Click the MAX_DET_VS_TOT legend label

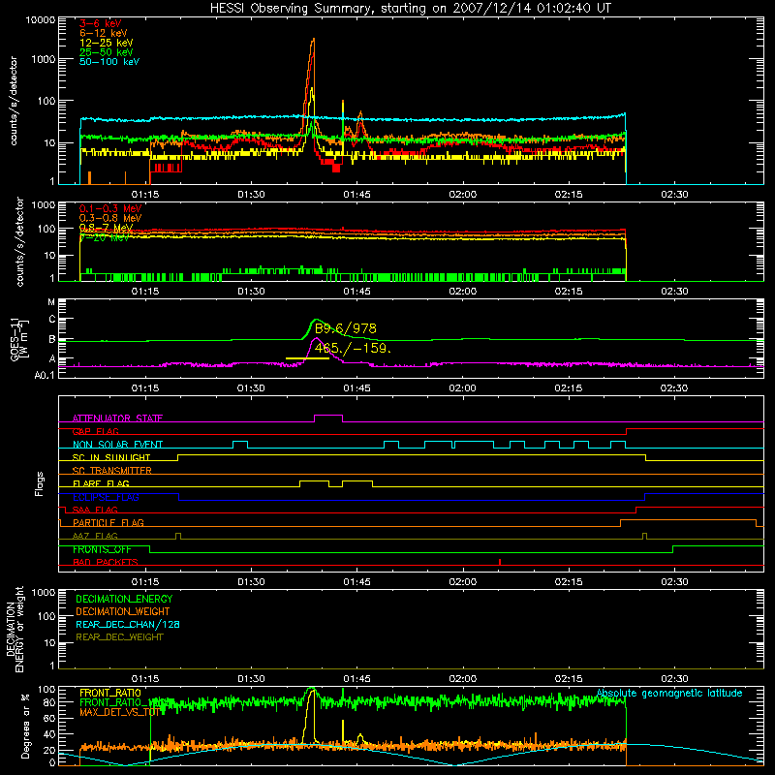point(120,712)
